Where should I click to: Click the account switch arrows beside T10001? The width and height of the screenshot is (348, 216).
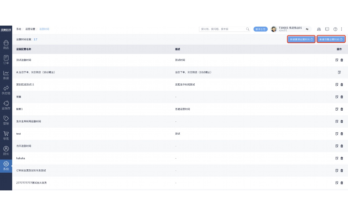[307, 29]
